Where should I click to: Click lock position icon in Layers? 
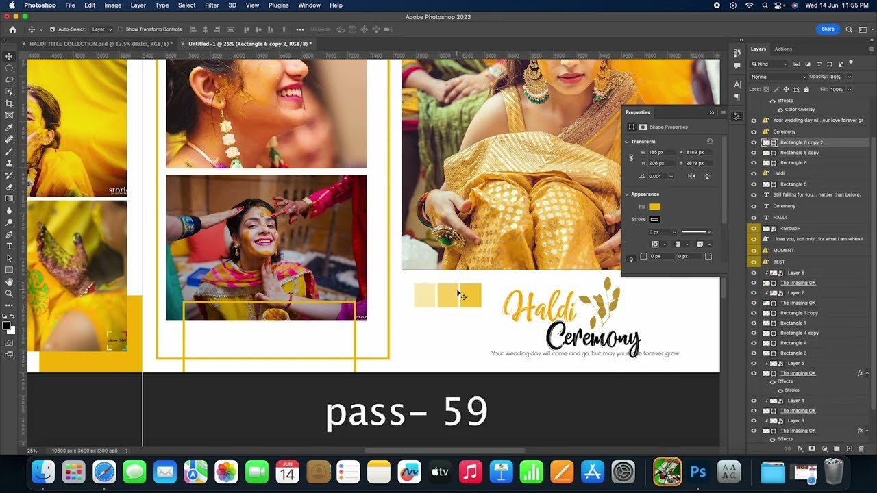pyautogui.click(x=787, y=90)
